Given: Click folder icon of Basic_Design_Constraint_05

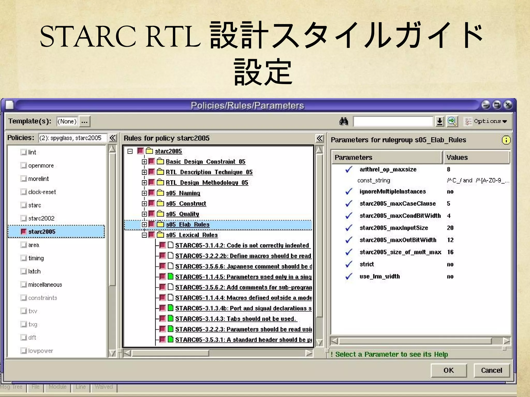Looking at the screenshot, I should pos(160,161).
